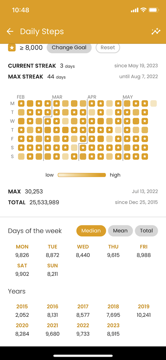Tap the cellular signal bars icon
Image resolution: width=166 pixels, height=360 pixels.
point(135,10)
